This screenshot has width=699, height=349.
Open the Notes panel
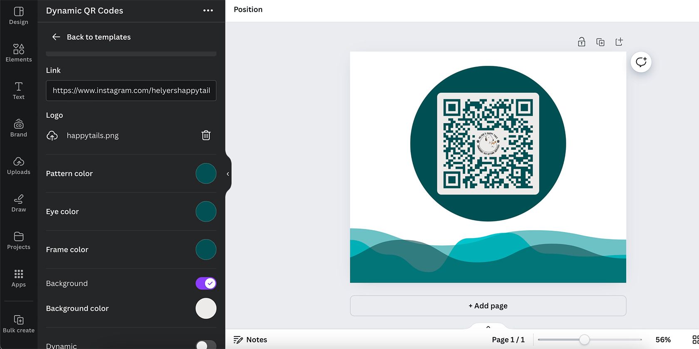[250, 340]
